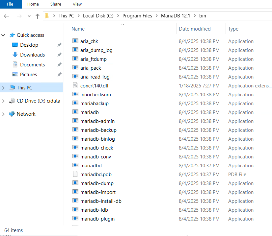The image size is (272, 236).
Task: Click the mariadb-plugin application icon
Action: pyautogui.click(x=75, y=218)
